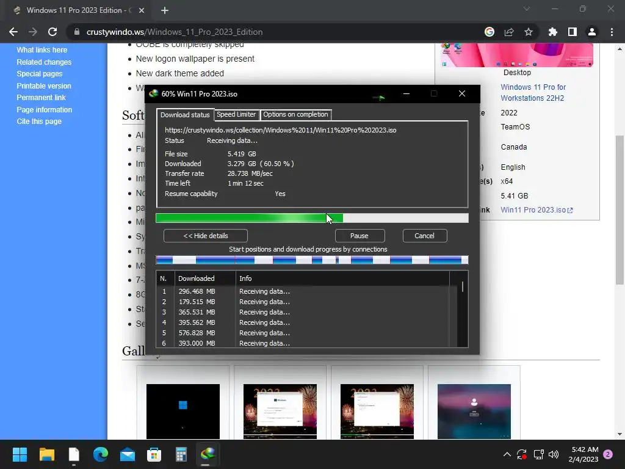Open Related changes in the sidebar

44,62
